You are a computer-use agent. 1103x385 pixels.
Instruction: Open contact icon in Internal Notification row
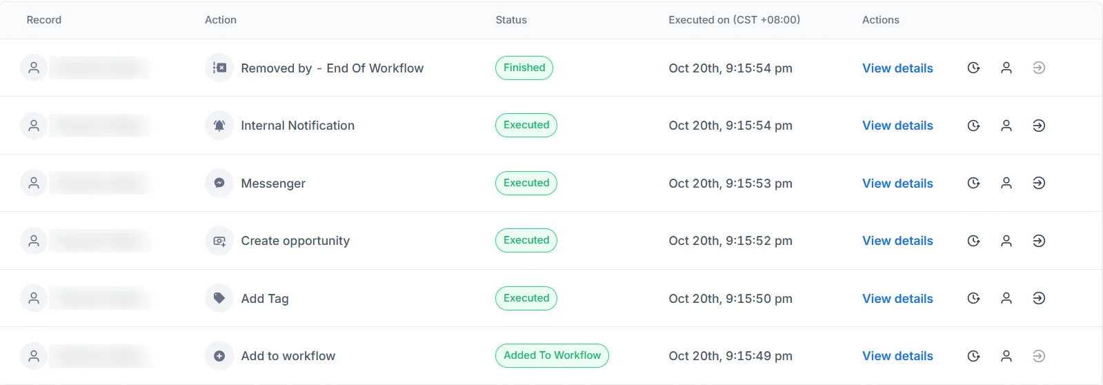click(x=1006, y=126)
